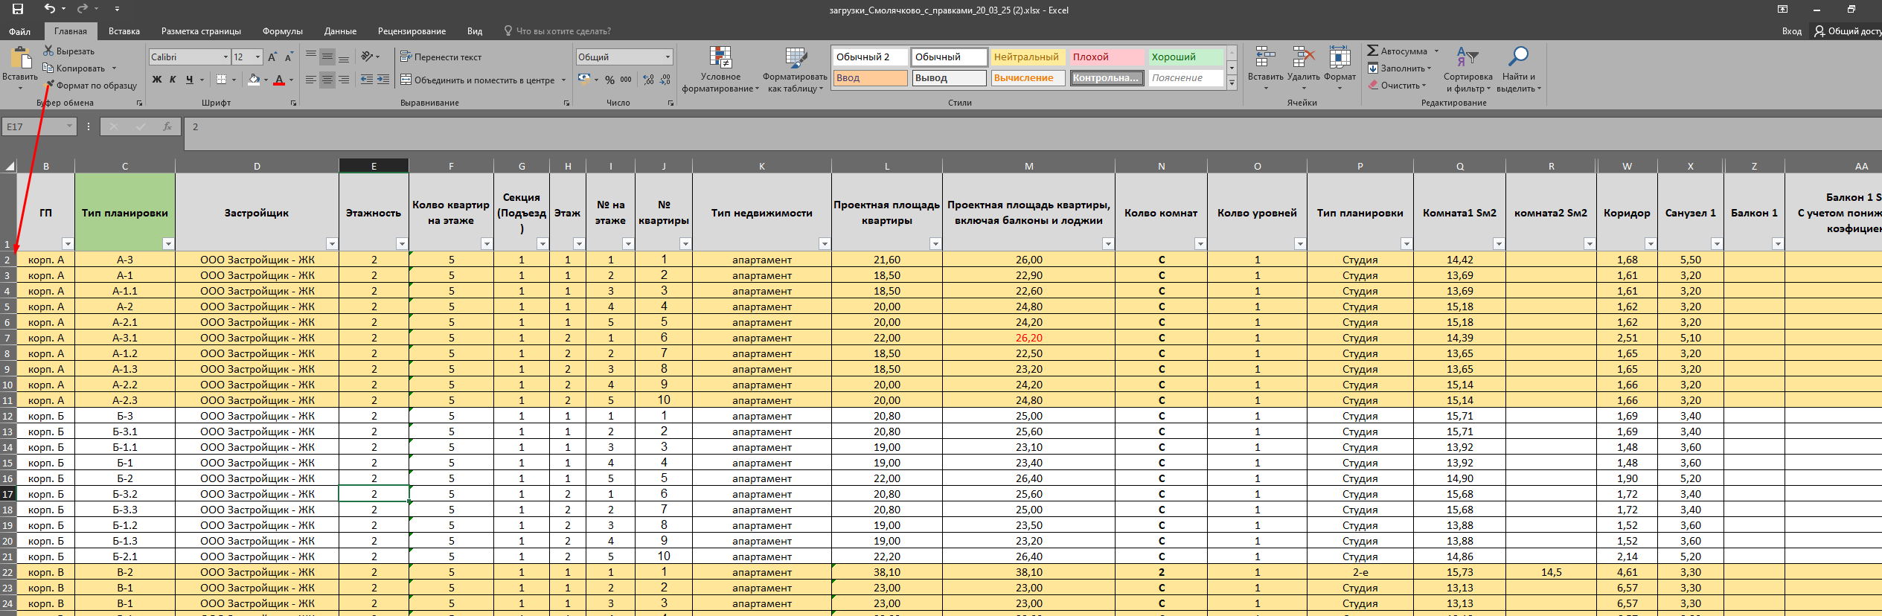The height and width of the screenshot is (616, 1882).
Task: Toggle italic formatting (К)
Action: pos(173,80)
